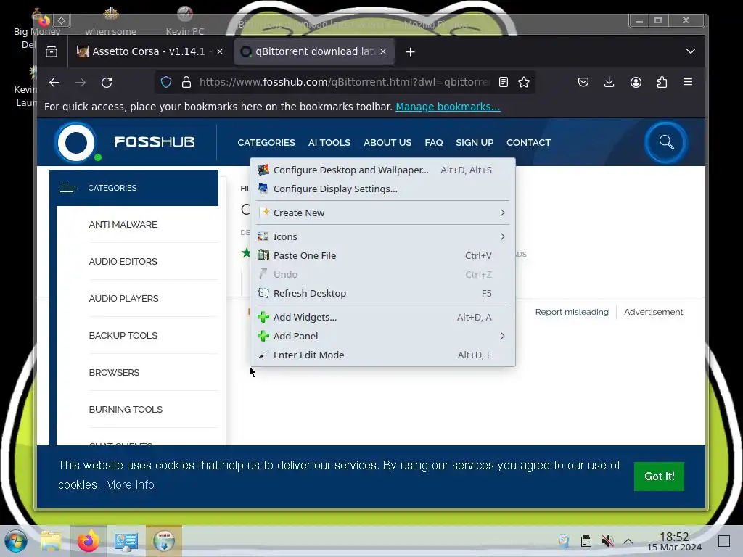This screenshot has height=557, width=743.
Task: Open the Pocket save icon
Action: point(583,83)
